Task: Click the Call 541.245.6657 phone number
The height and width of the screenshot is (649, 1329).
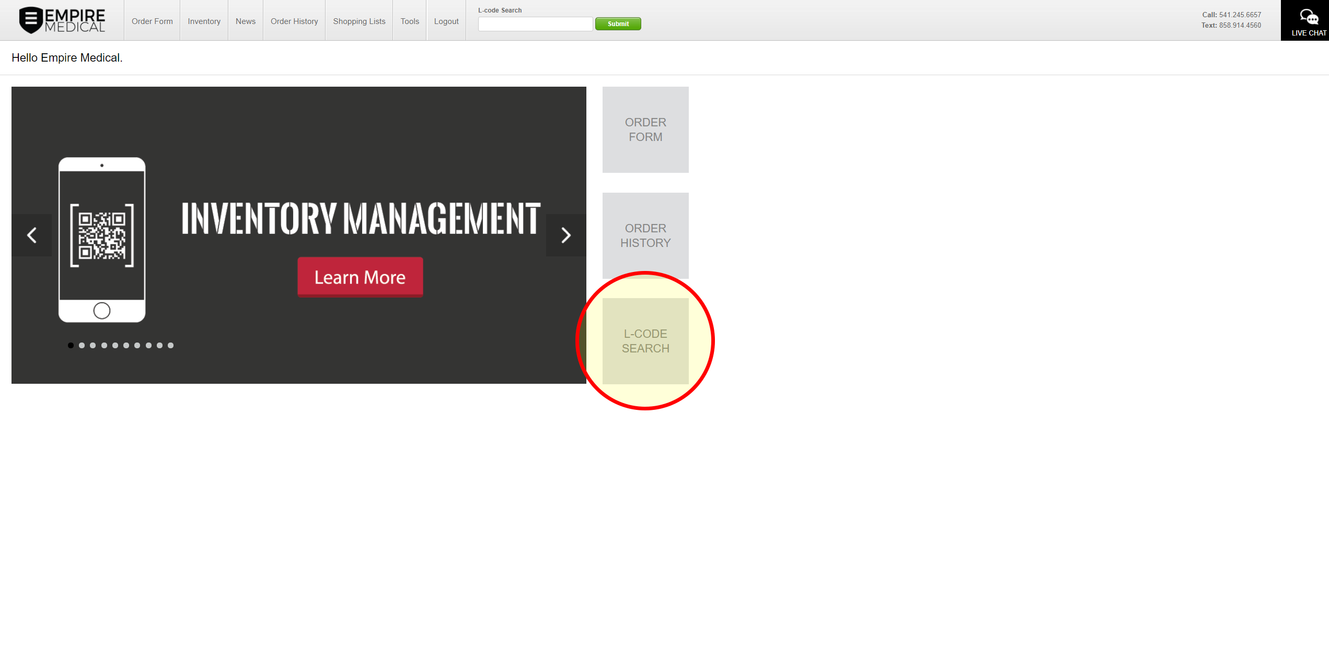Action: pyautogui.click(x=1231, y=15)
